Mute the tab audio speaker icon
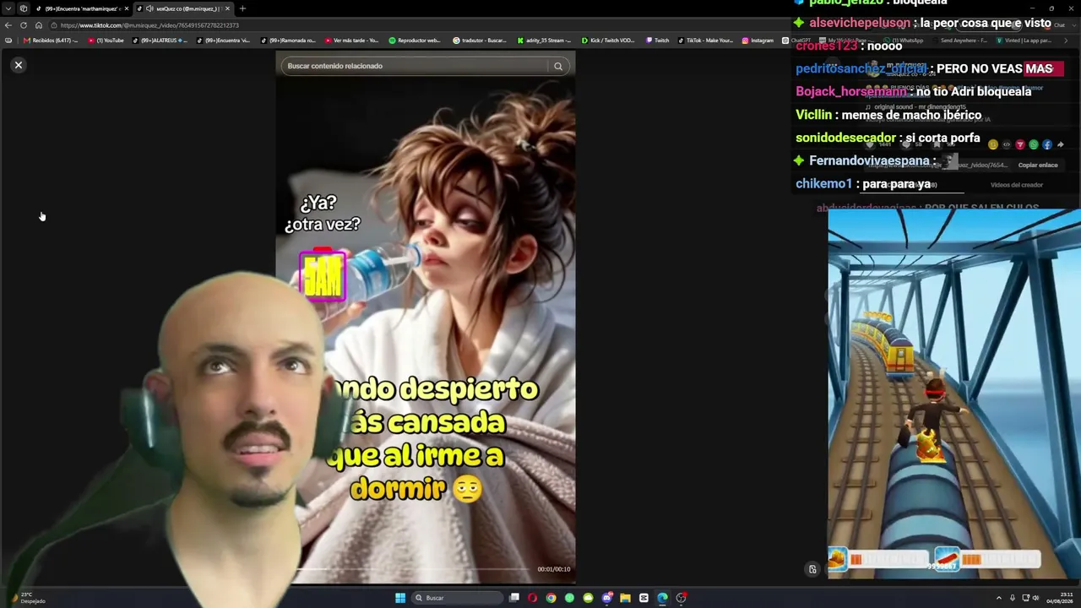The height and width of the screenshot is (608, 1081). (149, 8)
